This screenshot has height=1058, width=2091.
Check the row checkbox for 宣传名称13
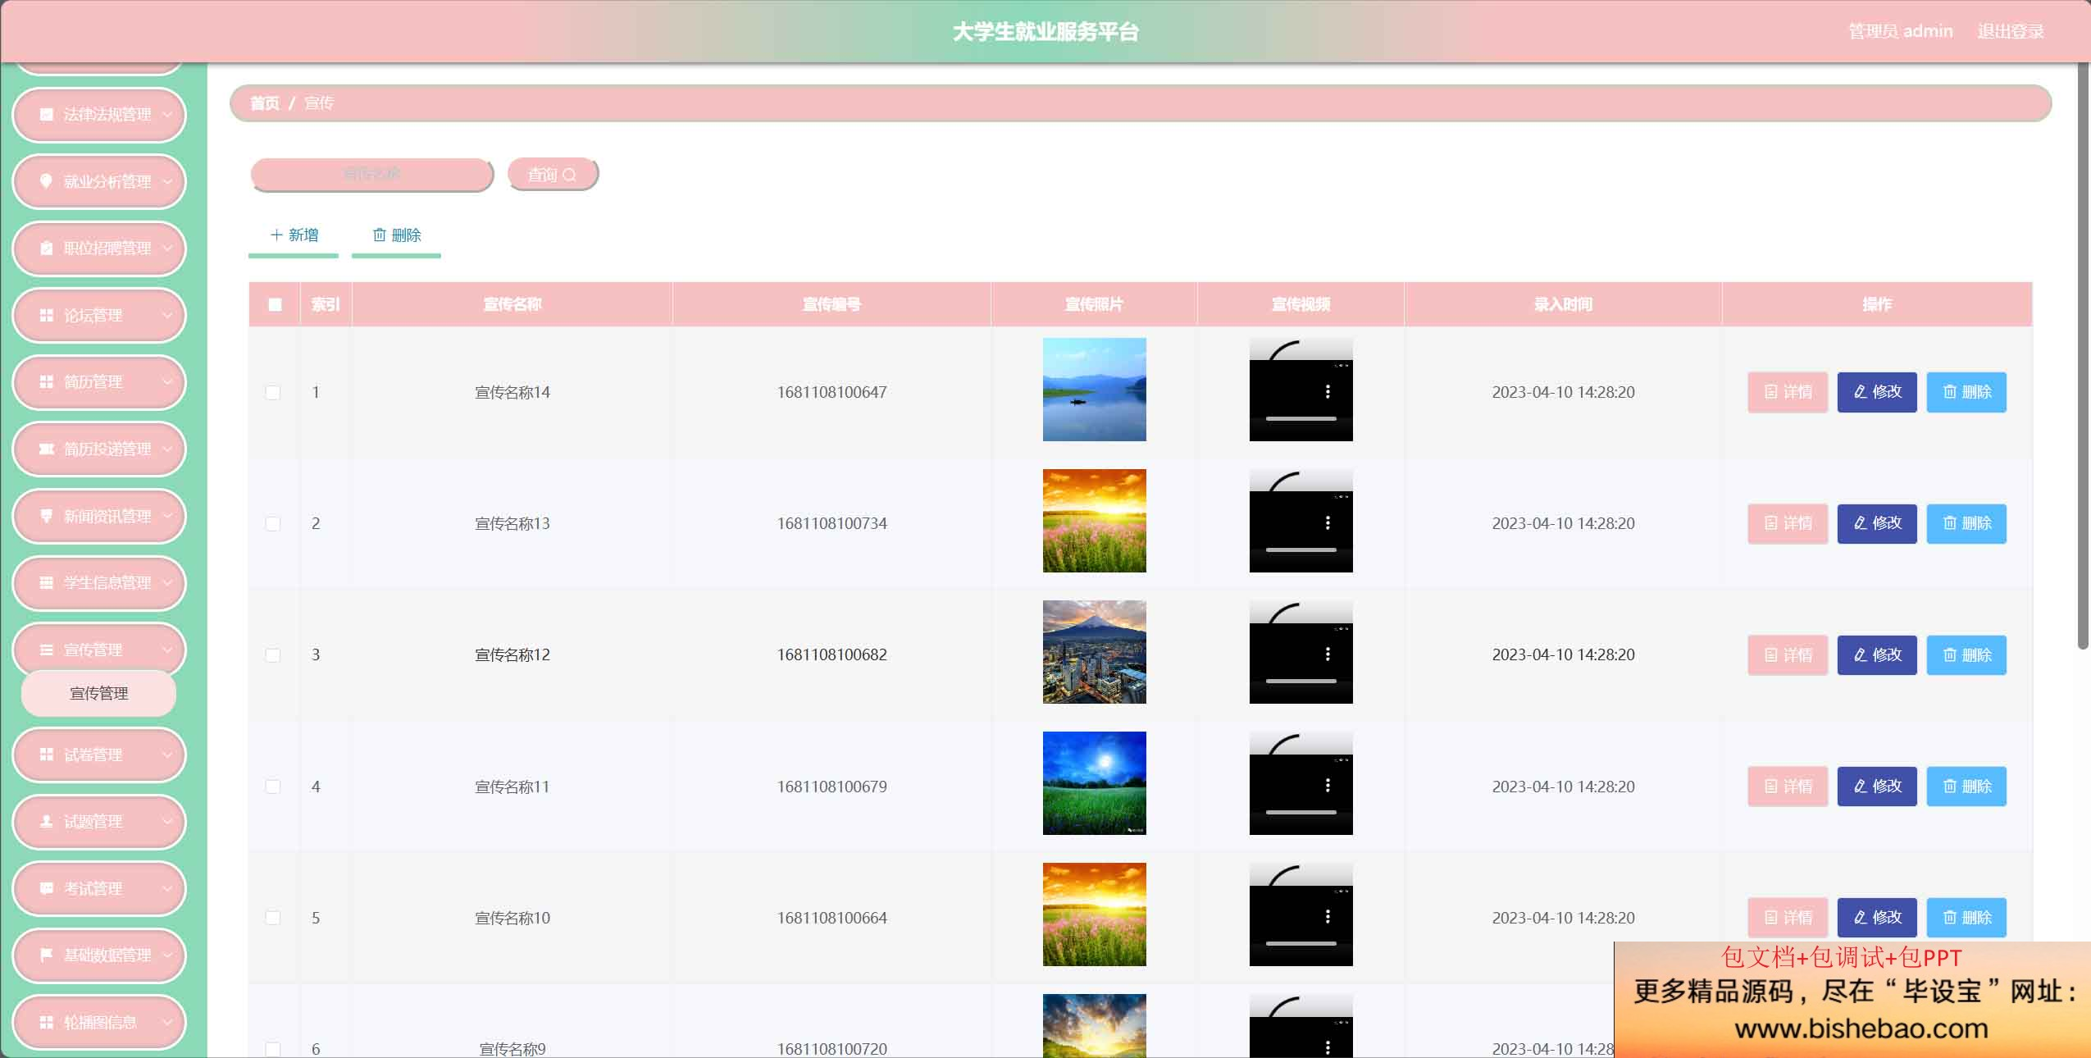click(273, 524)
